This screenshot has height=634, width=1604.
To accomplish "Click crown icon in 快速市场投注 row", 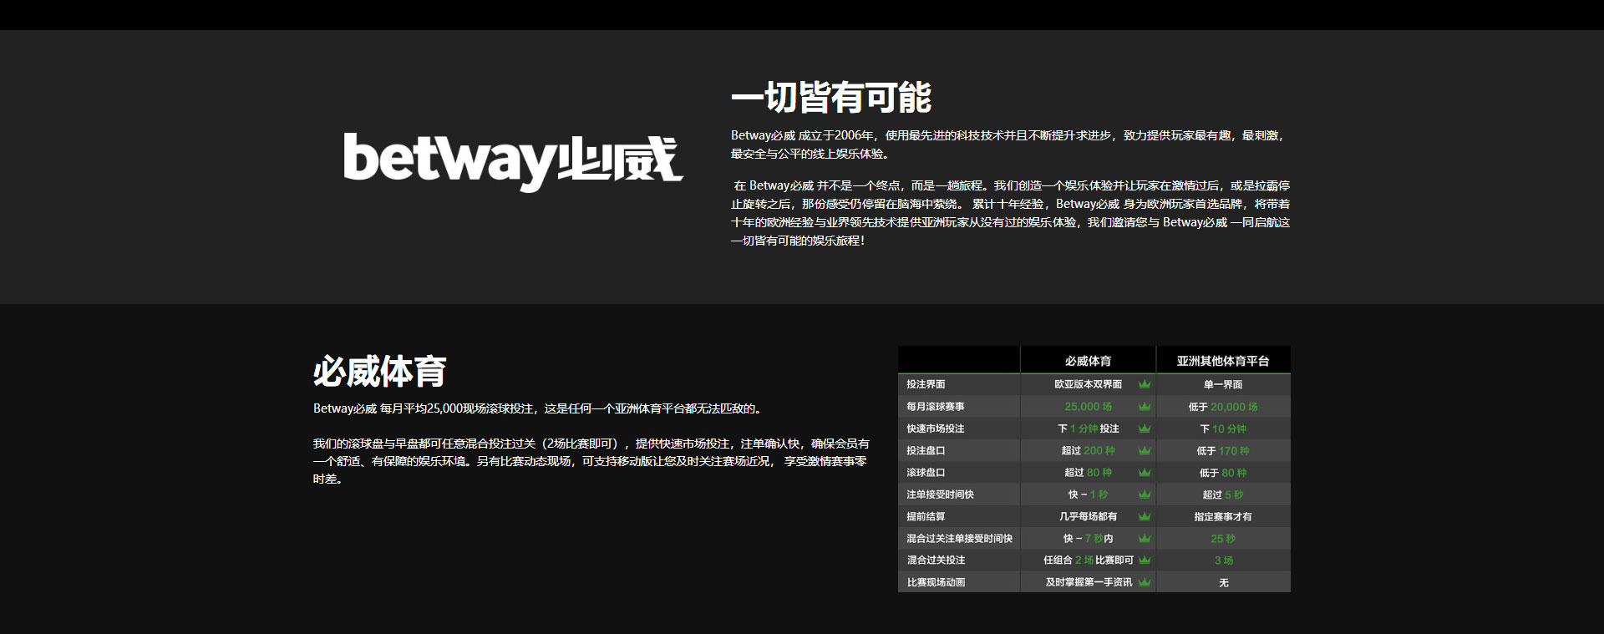I will 1144,429.
